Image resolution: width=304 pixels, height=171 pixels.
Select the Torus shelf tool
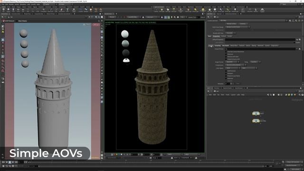[18, 10]
